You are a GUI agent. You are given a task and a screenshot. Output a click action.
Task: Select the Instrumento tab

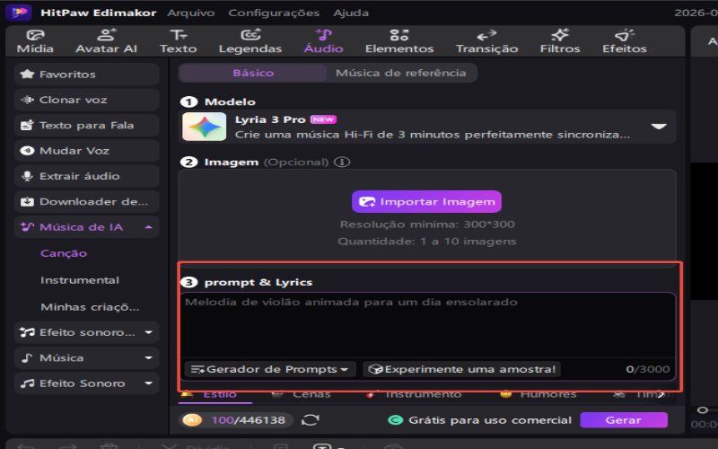[413, 394]
